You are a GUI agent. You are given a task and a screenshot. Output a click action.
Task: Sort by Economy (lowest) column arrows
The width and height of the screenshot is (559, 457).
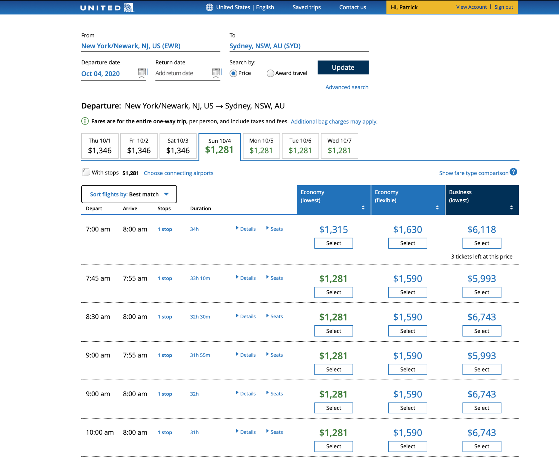363,207
